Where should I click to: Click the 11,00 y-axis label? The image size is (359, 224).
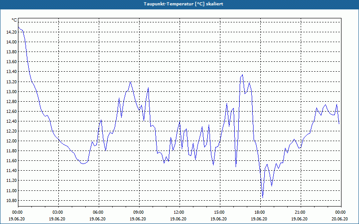(x=12, y=191)
